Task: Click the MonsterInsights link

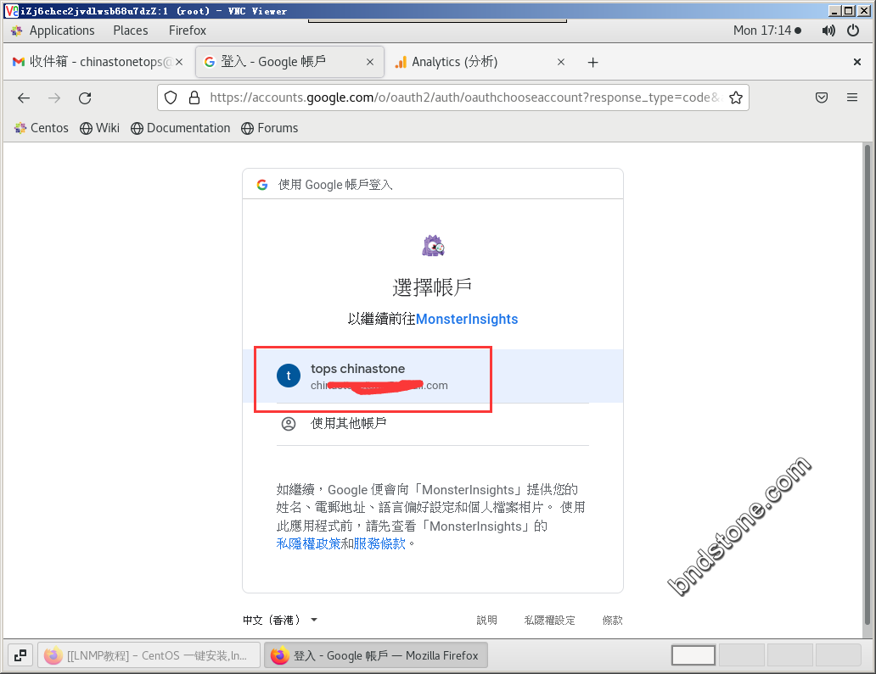Action: coord(467,319)
